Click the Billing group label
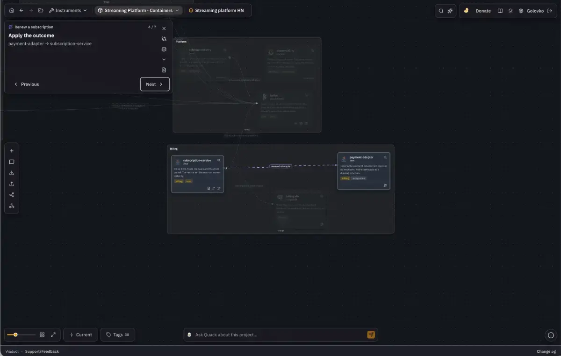 click(x=174, y=149)
